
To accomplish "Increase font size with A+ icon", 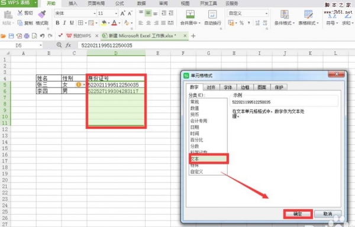I will 122,14.
